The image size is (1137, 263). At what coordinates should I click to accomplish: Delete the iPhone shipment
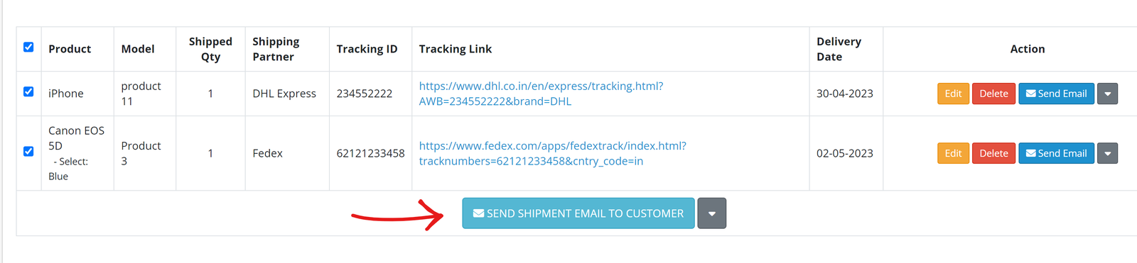pos(993,94)
